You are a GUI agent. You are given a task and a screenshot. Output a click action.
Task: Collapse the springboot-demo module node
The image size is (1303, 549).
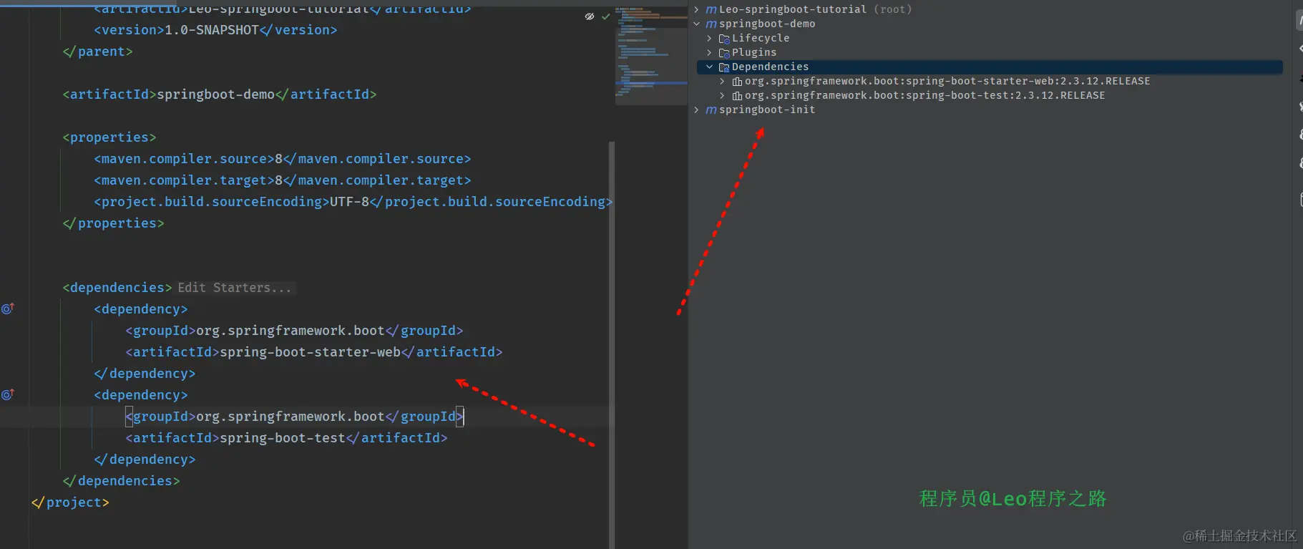(696, 24)
